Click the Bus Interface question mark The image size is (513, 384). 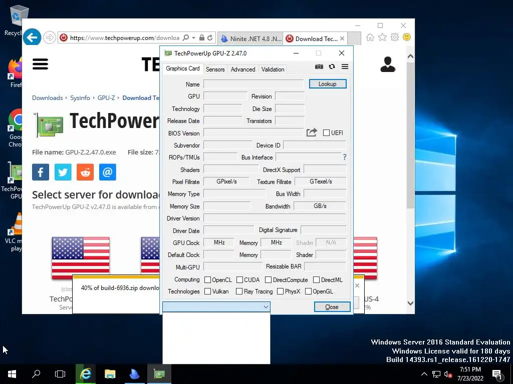coord(345,157)
